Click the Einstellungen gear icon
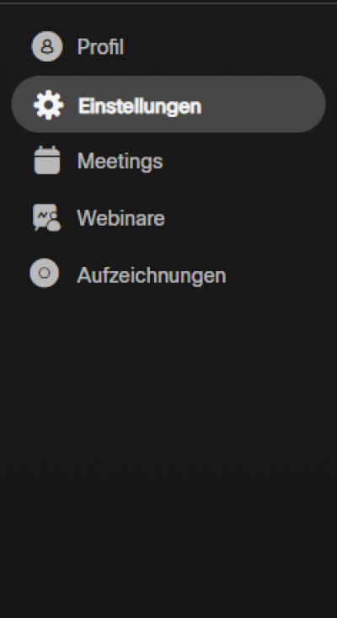The width and height of the screenshot is (337, 618). point(49,105)
